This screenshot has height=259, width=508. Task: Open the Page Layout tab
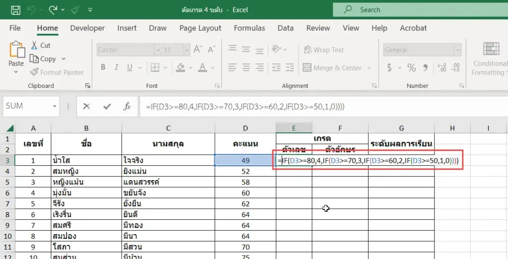coord(200,28)
